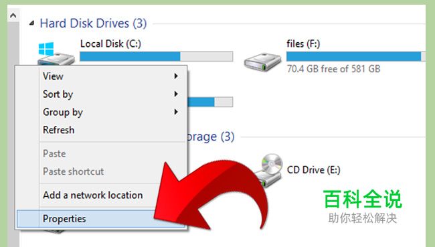Click the C: drive usage bar

(x=156, y=56)
